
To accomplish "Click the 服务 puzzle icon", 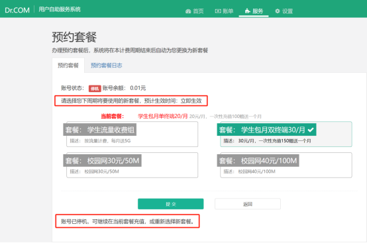I will pyautogui.click(x=248, y=11).
